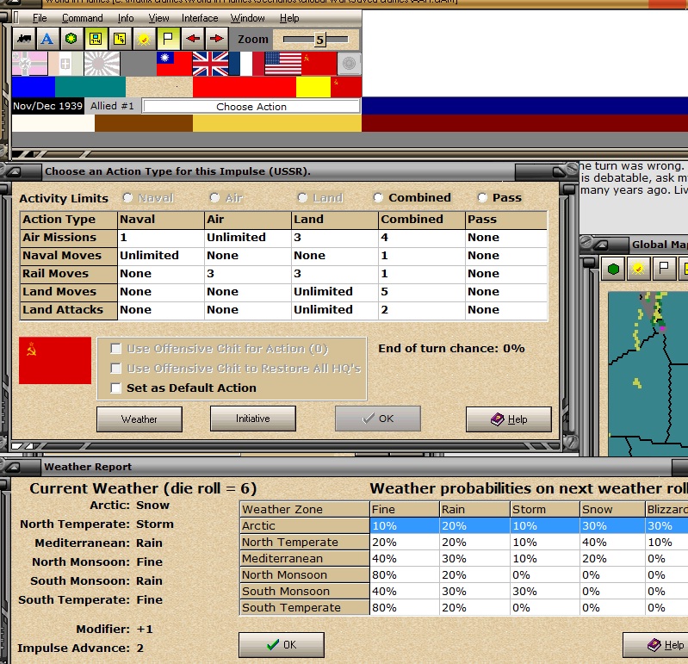The image size is (688, 664).
Task: Roll up the Global Map window
Action: click(x=600, y=245)
